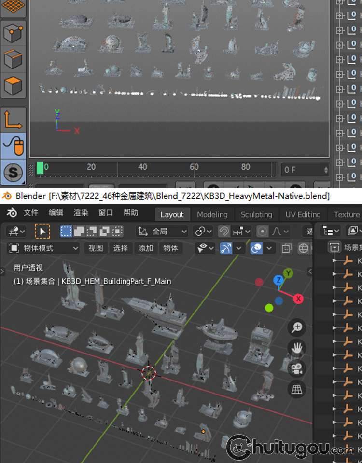Toggle Cinema 4D snap S button
This screenshot has height=463, width=362.
[13, 172]
